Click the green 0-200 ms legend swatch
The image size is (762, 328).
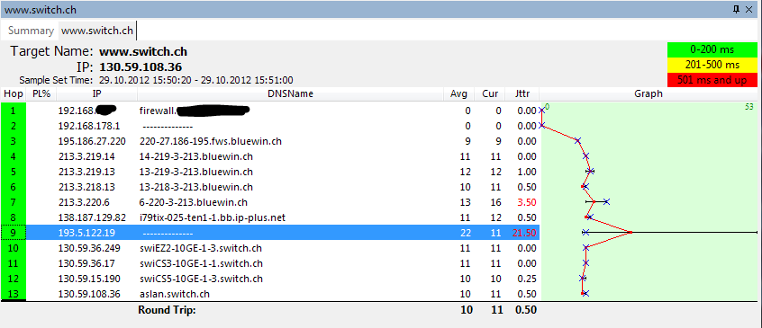pos(712,49)
